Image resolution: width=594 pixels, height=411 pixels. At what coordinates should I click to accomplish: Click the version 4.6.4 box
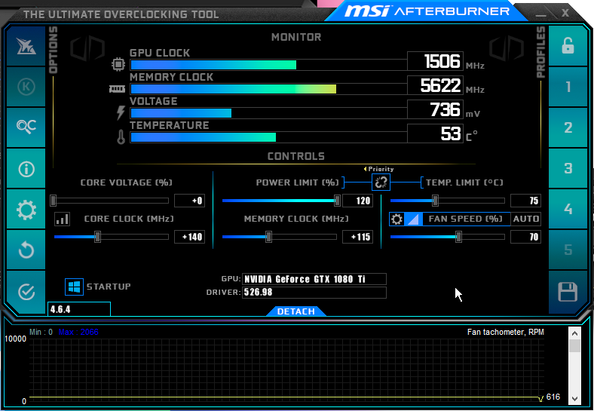(79, 309)
